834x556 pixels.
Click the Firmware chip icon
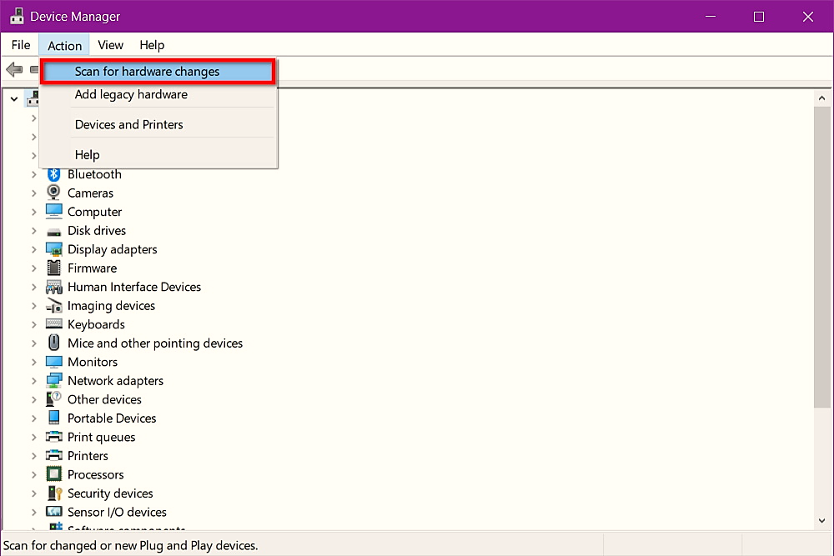[53, 268]
